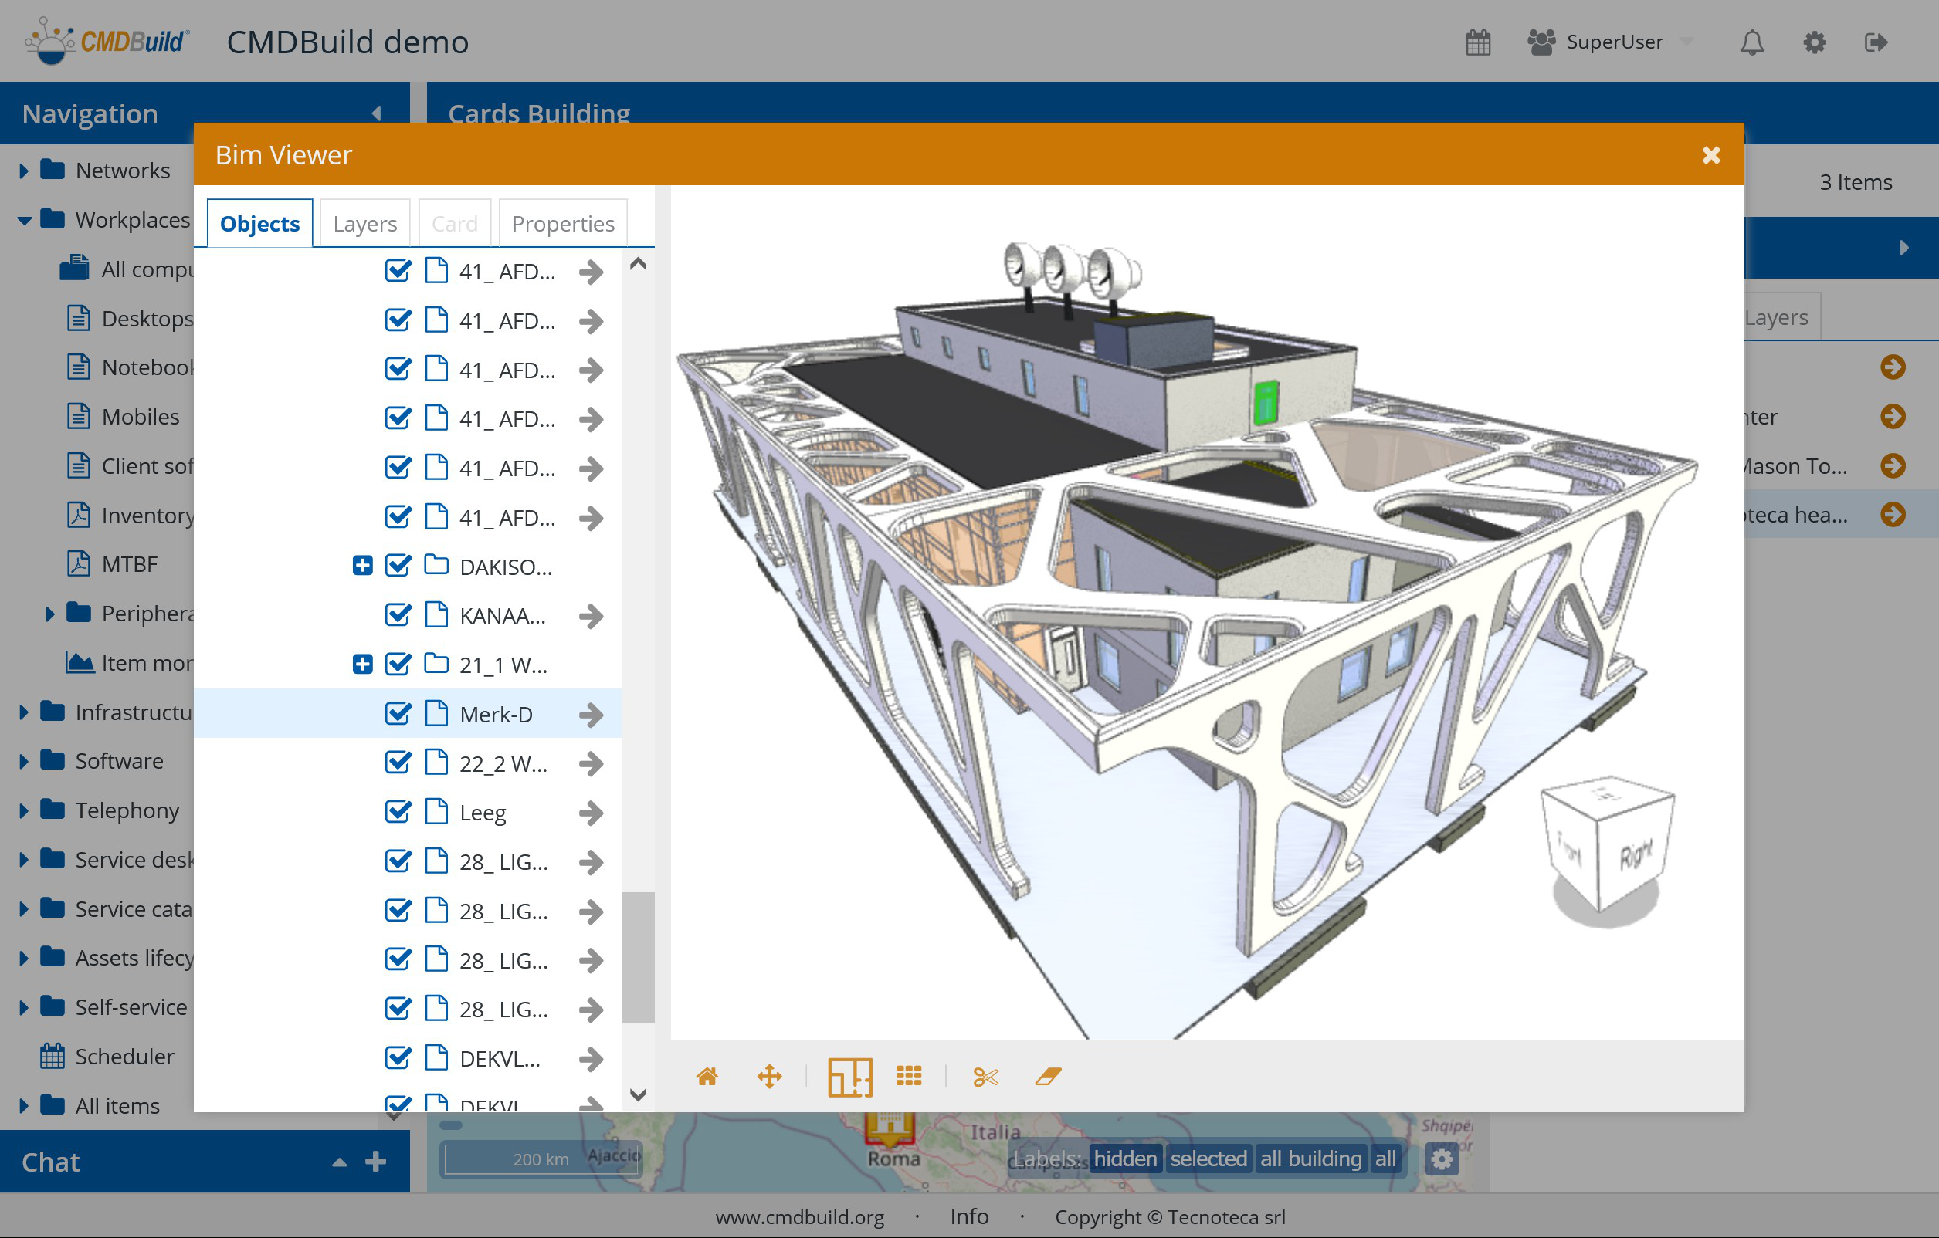Click the objects list scrollbar thumb
This screenshot has height=1238, width=1939.
638,958
